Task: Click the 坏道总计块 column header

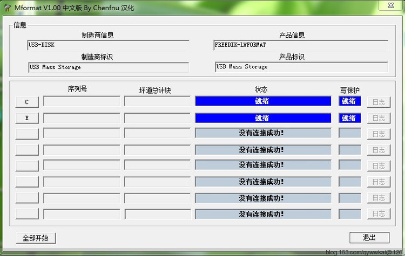Action: click(x=155, y=90)
